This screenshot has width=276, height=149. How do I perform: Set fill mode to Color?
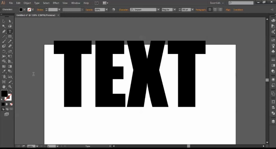(3, 104)
